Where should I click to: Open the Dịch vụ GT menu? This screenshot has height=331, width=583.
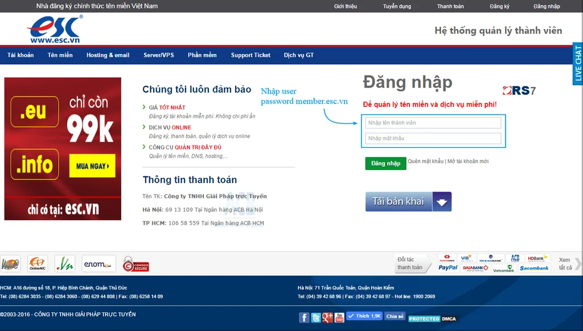click(x=299, y=55)
